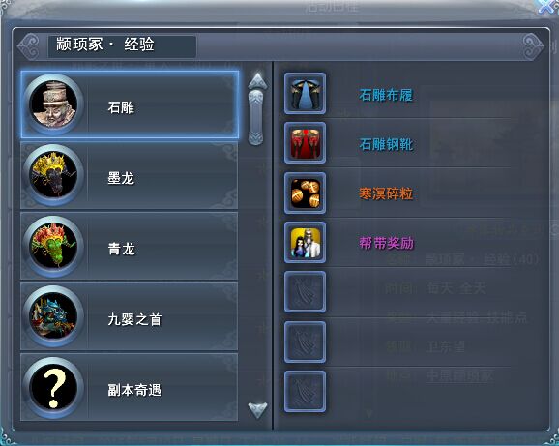This screenshot has width=559, height=446.
Task: Click the boss list scrollbar thumb
Action: pyautogui.click(x=256, y=118)
